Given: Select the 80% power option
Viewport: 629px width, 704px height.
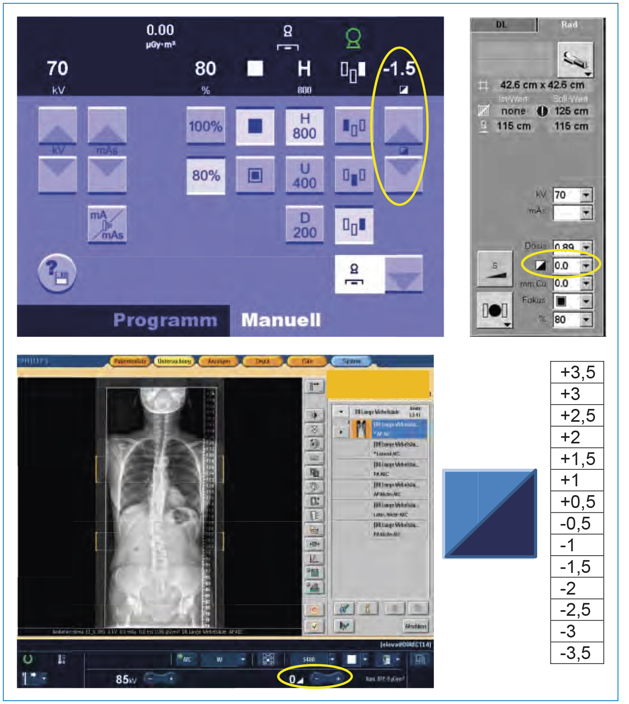Looking at the screenshot, I should tap(205, 176).
